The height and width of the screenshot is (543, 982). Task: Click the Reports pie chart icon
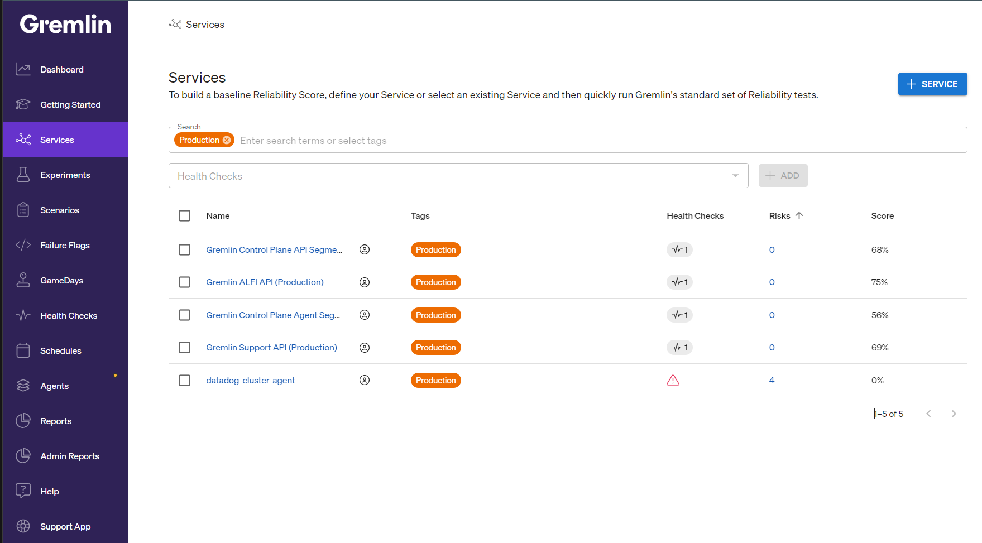coord(23,421)
